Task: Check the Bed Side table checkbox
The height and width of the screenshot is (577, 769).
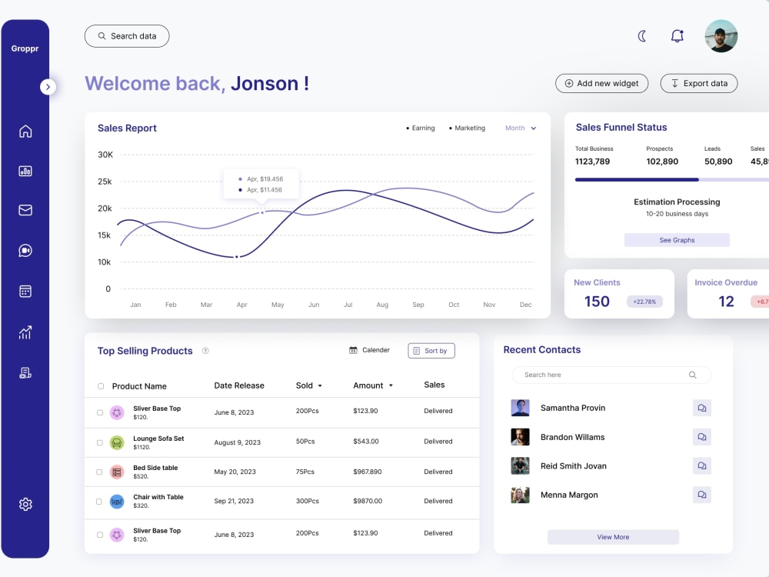Action: pyautogui.click(x=100, y=472)
